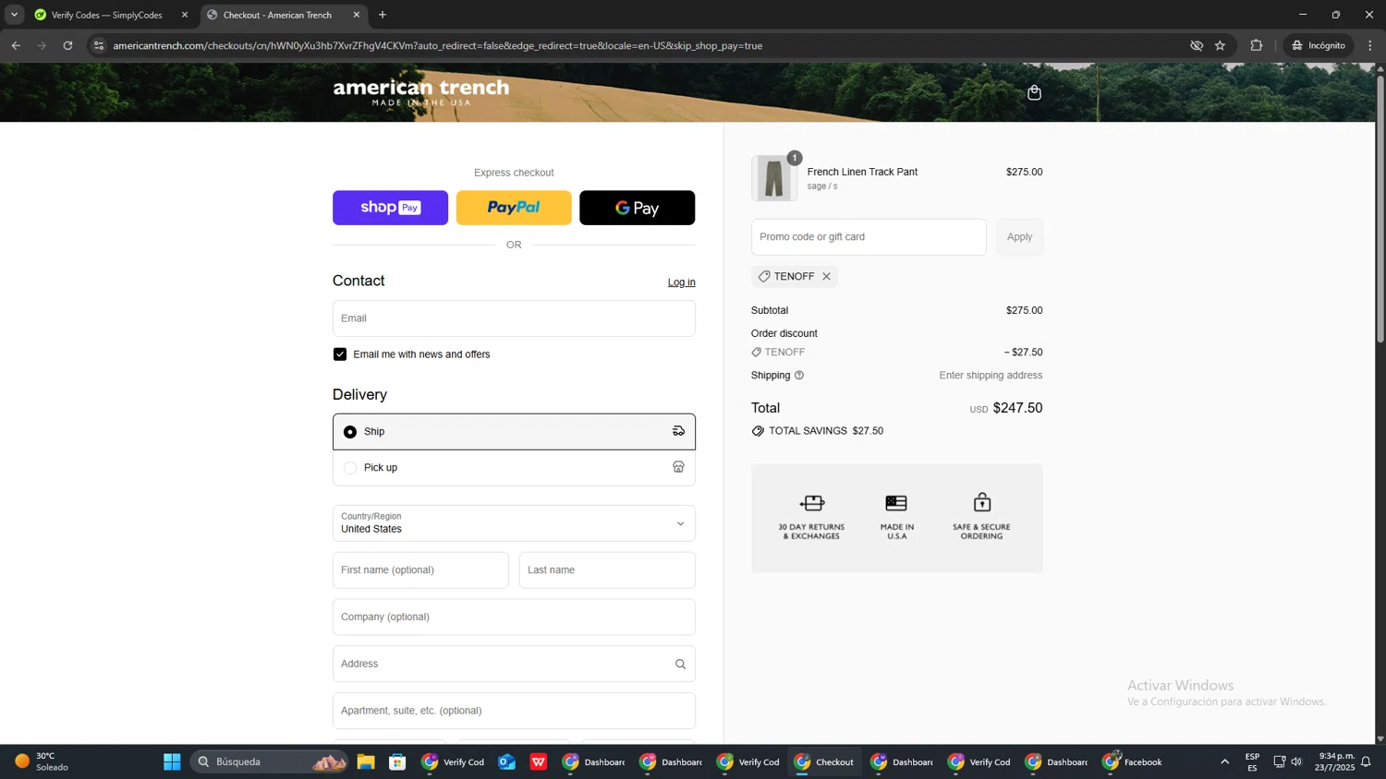
Task: Click the address search magnifier icon
Action: pyautogui.click(x=680, y=665)
